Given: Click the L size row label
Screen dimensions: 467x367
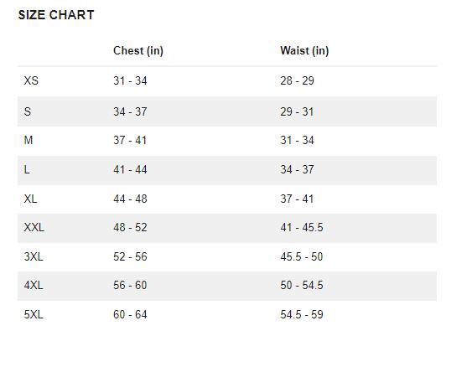Looking at the screenshot, I should 27,169.
